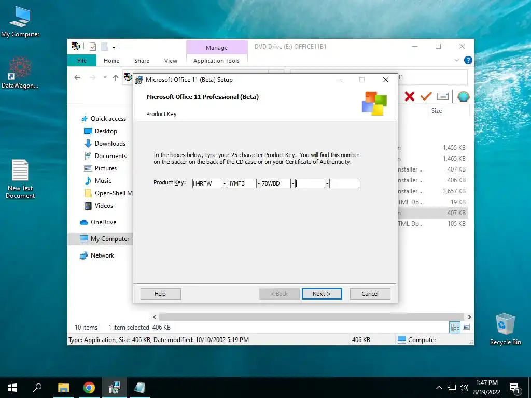Click the network tray icon
This screenshot has width=531, height=398.
click(452, 388)
